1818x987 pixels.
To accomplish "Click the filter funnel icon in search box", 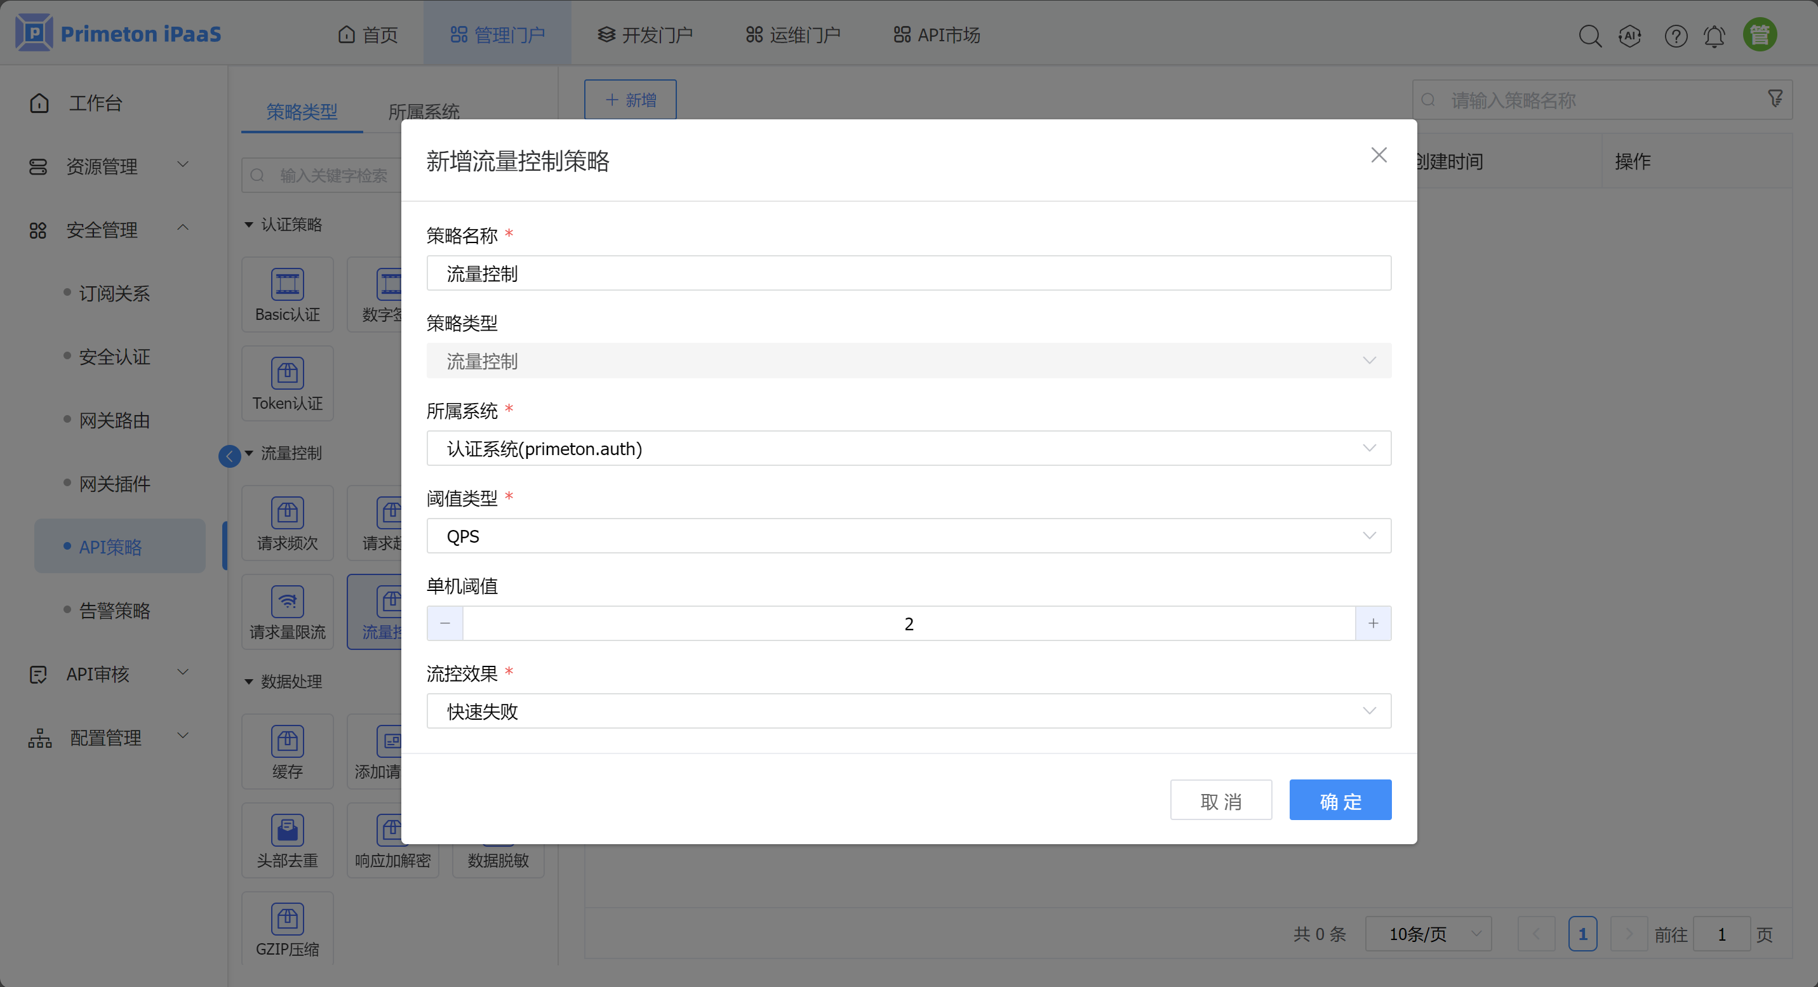I will click(x=1775, y=99).
